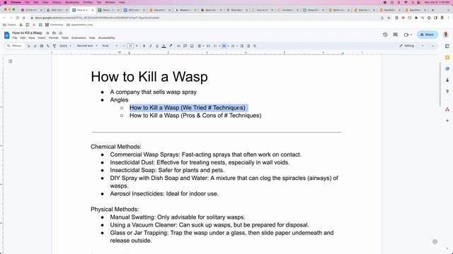Viewport: 453px width, 254px height.
Task: Expand bulleted list style arrow
Action: [228, 46]
